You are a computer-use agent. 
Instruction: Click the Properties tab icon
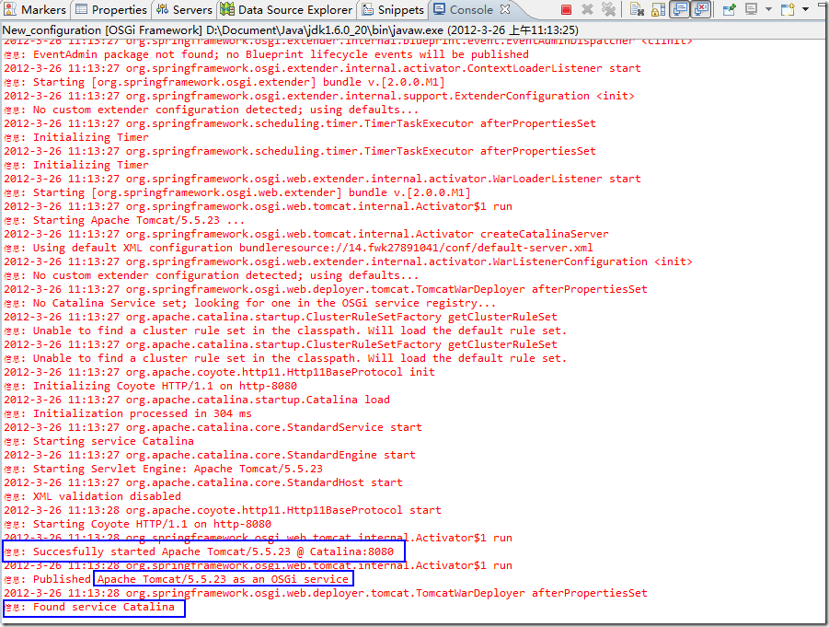pos(81,9)
